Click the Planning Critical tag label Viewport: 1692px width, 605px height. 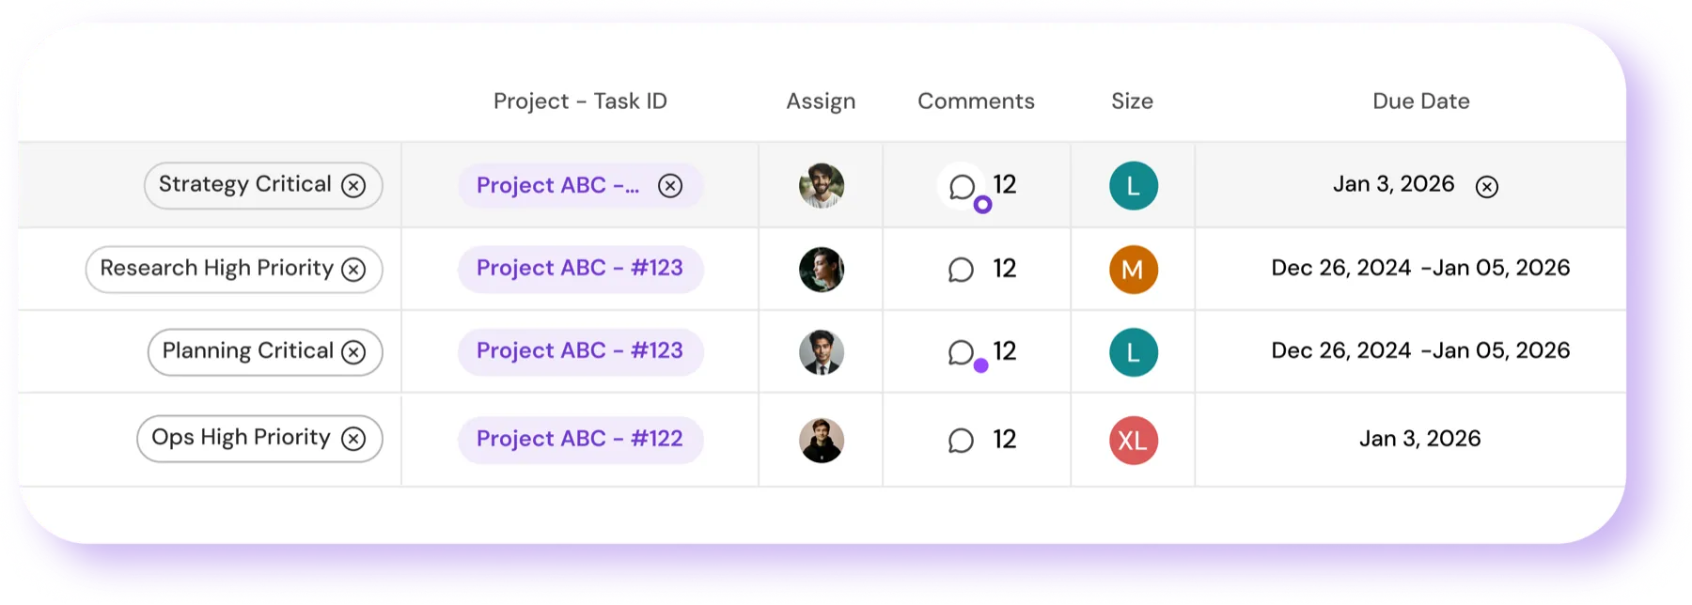coord(248,351)
